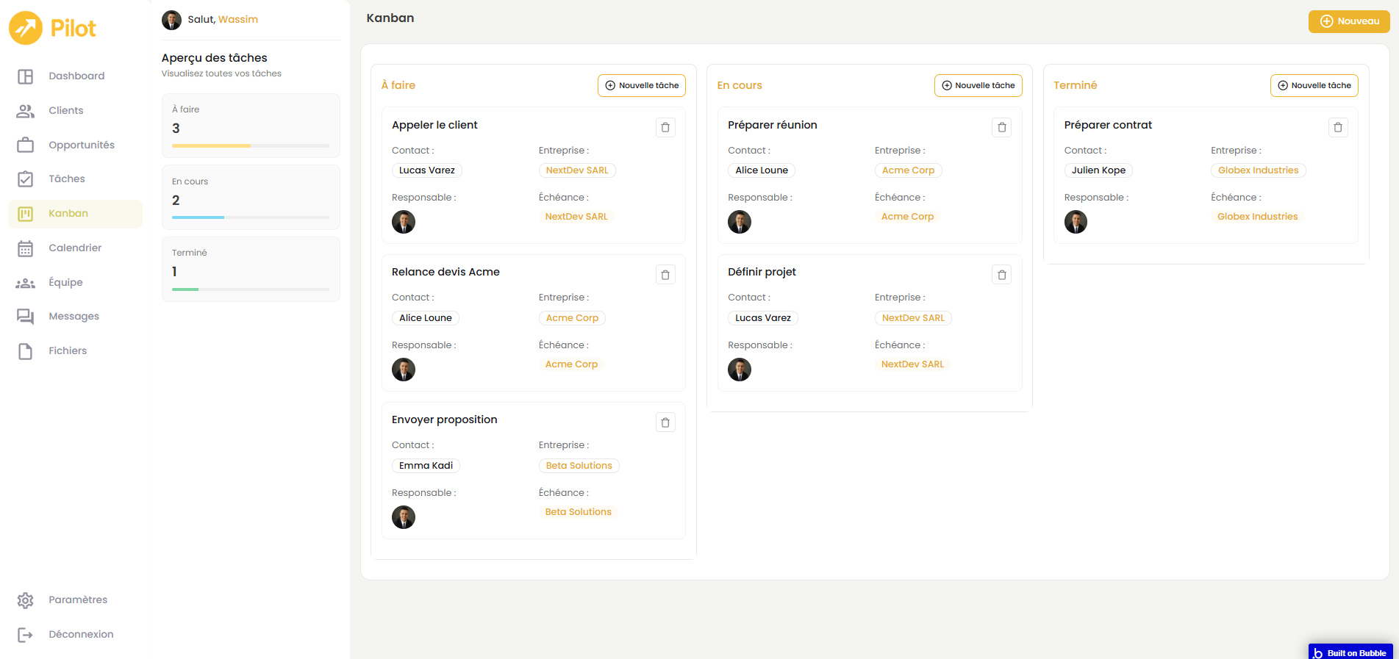Select the 'Emma Kadi' contact tag
1399x659 pixels.
tap(426, 466)
